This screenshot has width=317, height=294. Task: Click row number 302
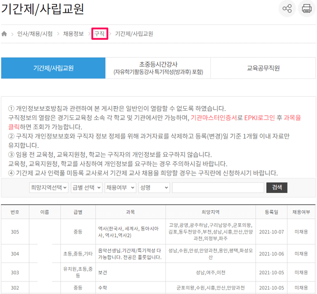point(15,288)
